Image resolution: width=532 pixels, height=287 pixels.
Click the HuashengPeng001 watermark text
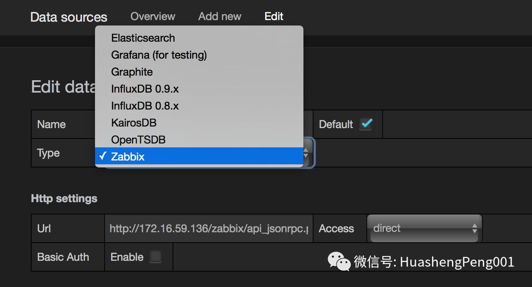click(457, 262)
